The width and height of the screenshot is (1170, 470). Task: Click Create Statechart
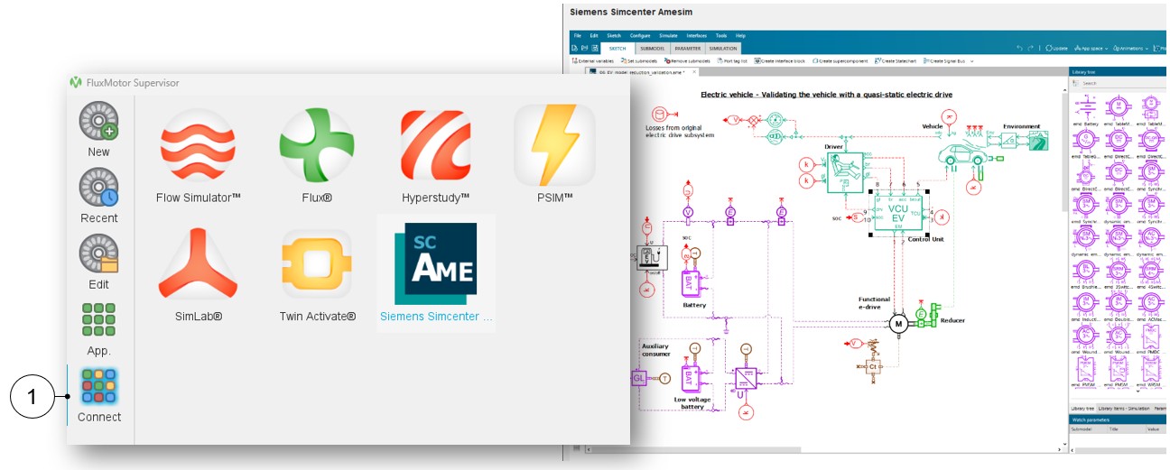[x=895, y=60]
